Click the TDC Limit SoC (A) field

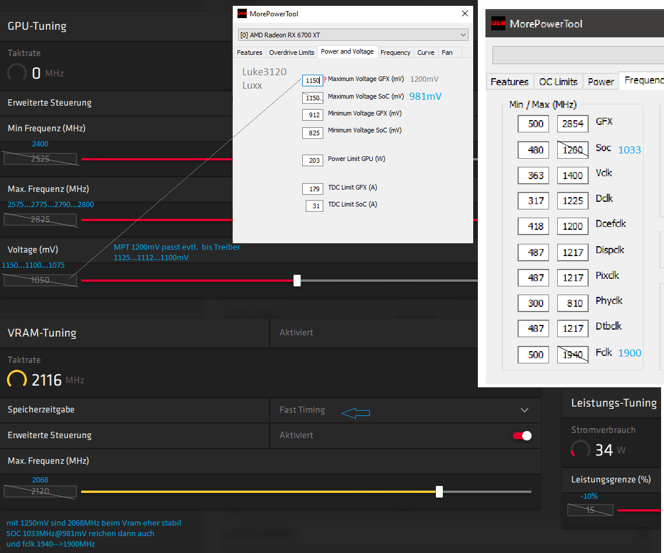click(314, 206)
